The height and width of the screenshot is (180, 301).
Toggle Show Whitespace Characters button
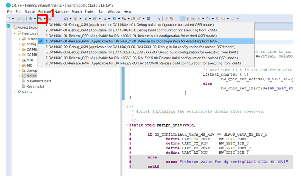193,19
